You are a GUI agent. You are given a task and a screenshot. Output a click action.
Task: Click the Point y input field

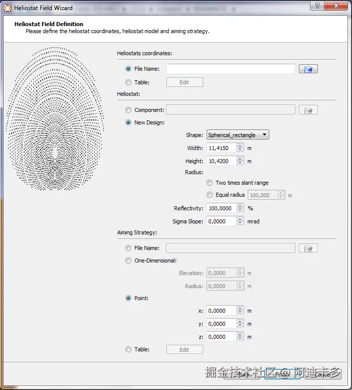222,324
